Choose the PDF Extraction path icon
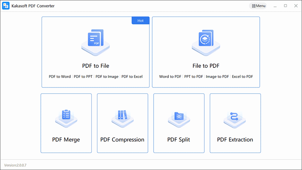Image resolution: width=302 pixels, height=170 pixels. (x=234, y=119)
